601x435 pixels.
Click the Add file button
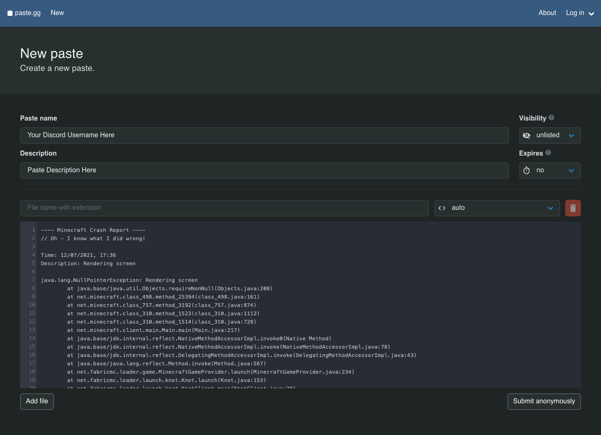(37, 401)
